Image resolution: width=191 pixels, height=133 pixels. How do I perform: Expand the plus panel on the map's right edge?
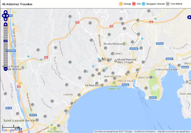(189, 17)
